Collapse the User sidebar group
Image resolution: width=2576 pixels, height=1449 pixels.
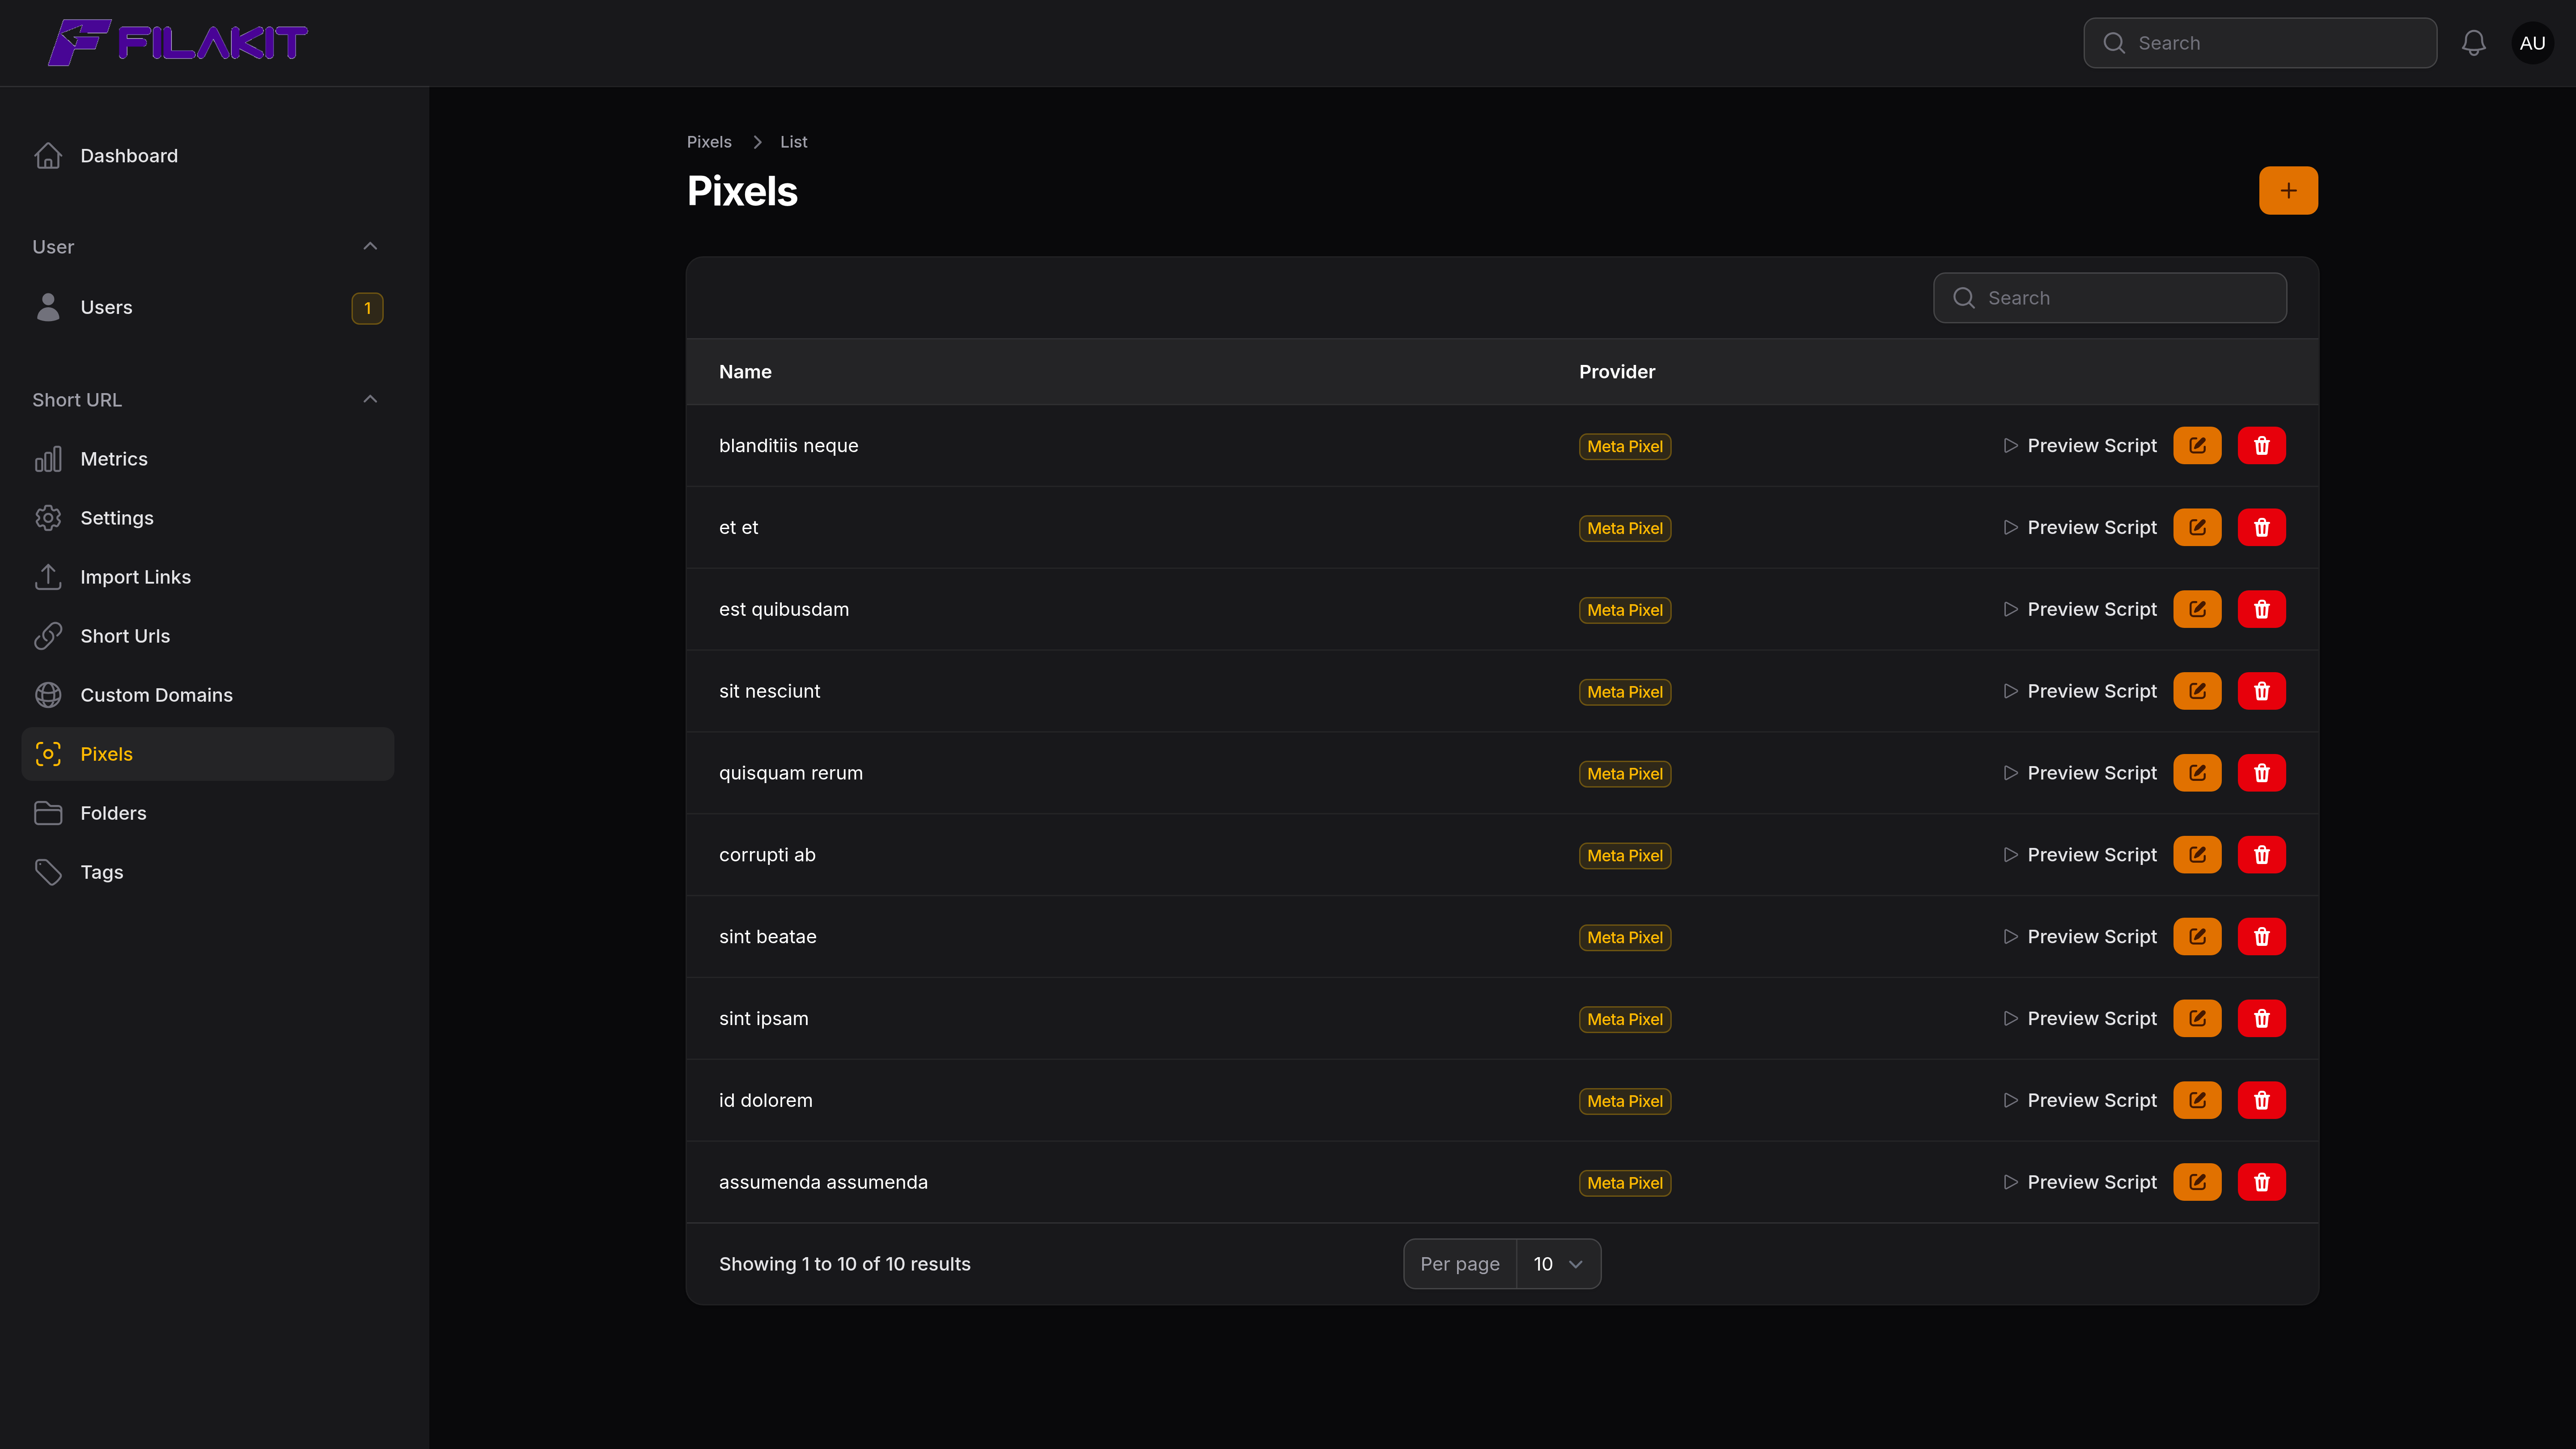click(370, 246)
